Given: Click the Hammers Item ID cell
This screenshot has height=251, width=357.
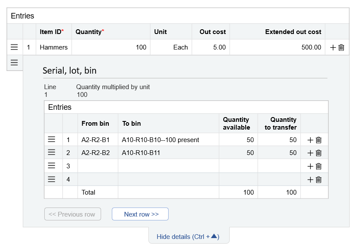Looking at the screenshot, I should click(54, 47).
